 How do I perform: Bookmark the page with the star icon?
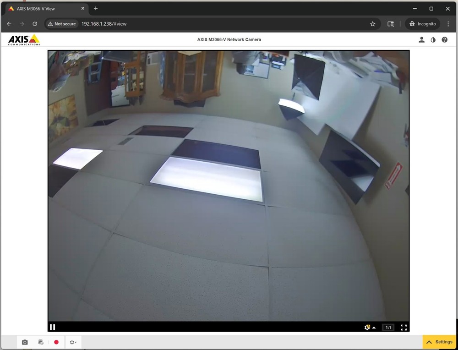tap(372, 24)
